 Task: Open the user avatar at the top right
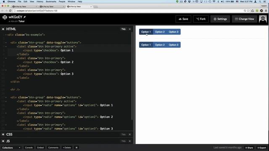[x=263, y=19]
